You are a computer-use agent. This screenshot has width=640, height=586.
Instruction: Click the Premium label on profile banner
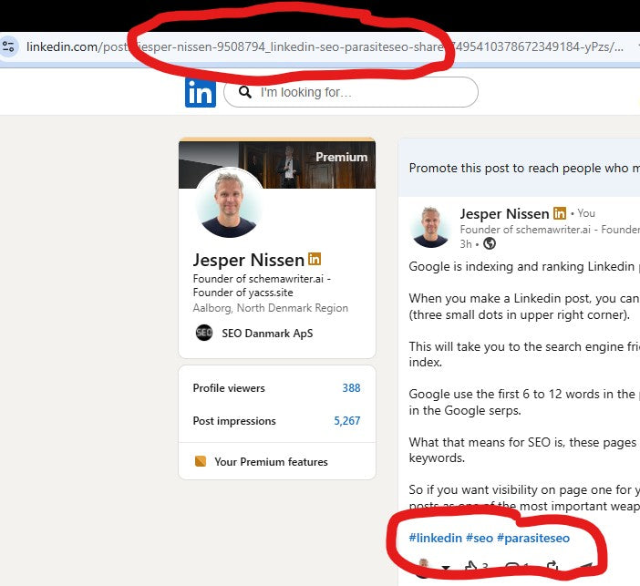coord(341,157)
